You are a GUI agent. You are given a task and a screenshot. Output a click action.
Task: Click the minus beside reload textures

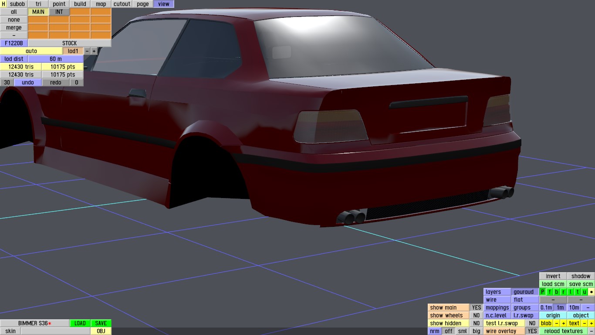(x=592, y=331)
